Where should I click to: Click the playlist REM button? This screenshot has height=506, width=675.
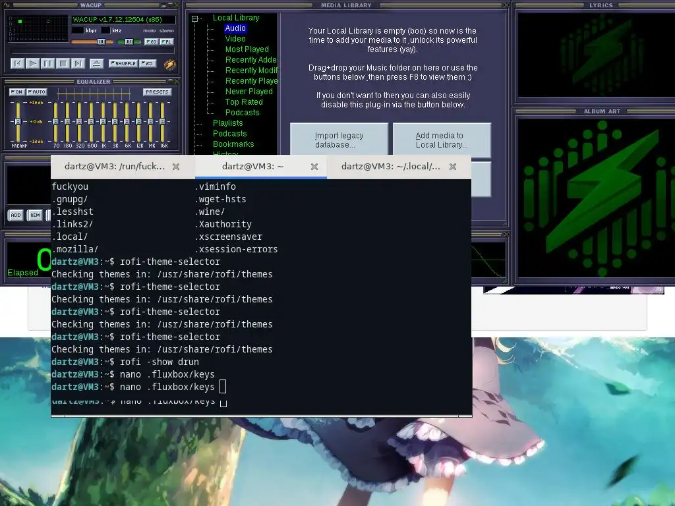tap(35, 215)
